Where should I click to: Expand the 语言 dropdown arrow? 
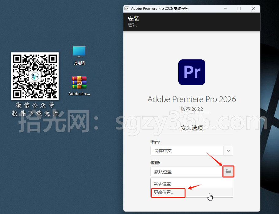pos(228,151)
